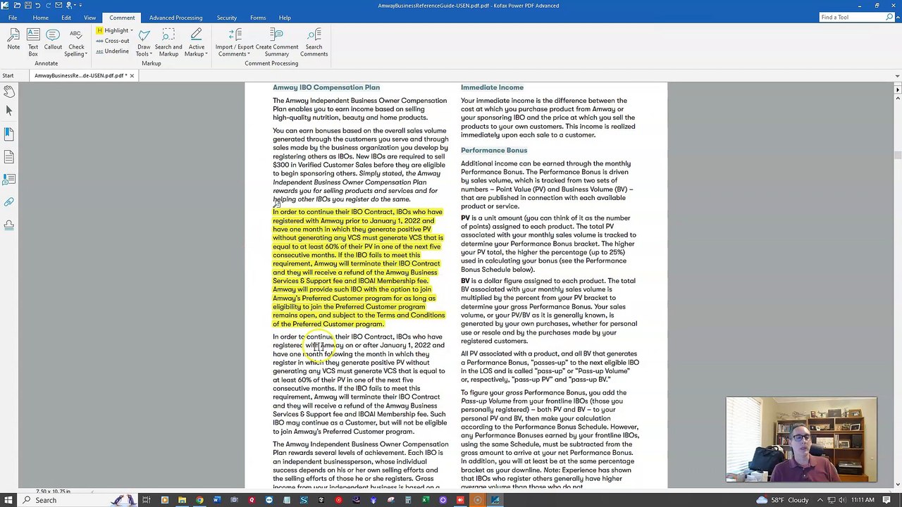The width and height of the screenshot is (902, 507).
Task: Expand the document tab list arrow
Action: [897, 75]
